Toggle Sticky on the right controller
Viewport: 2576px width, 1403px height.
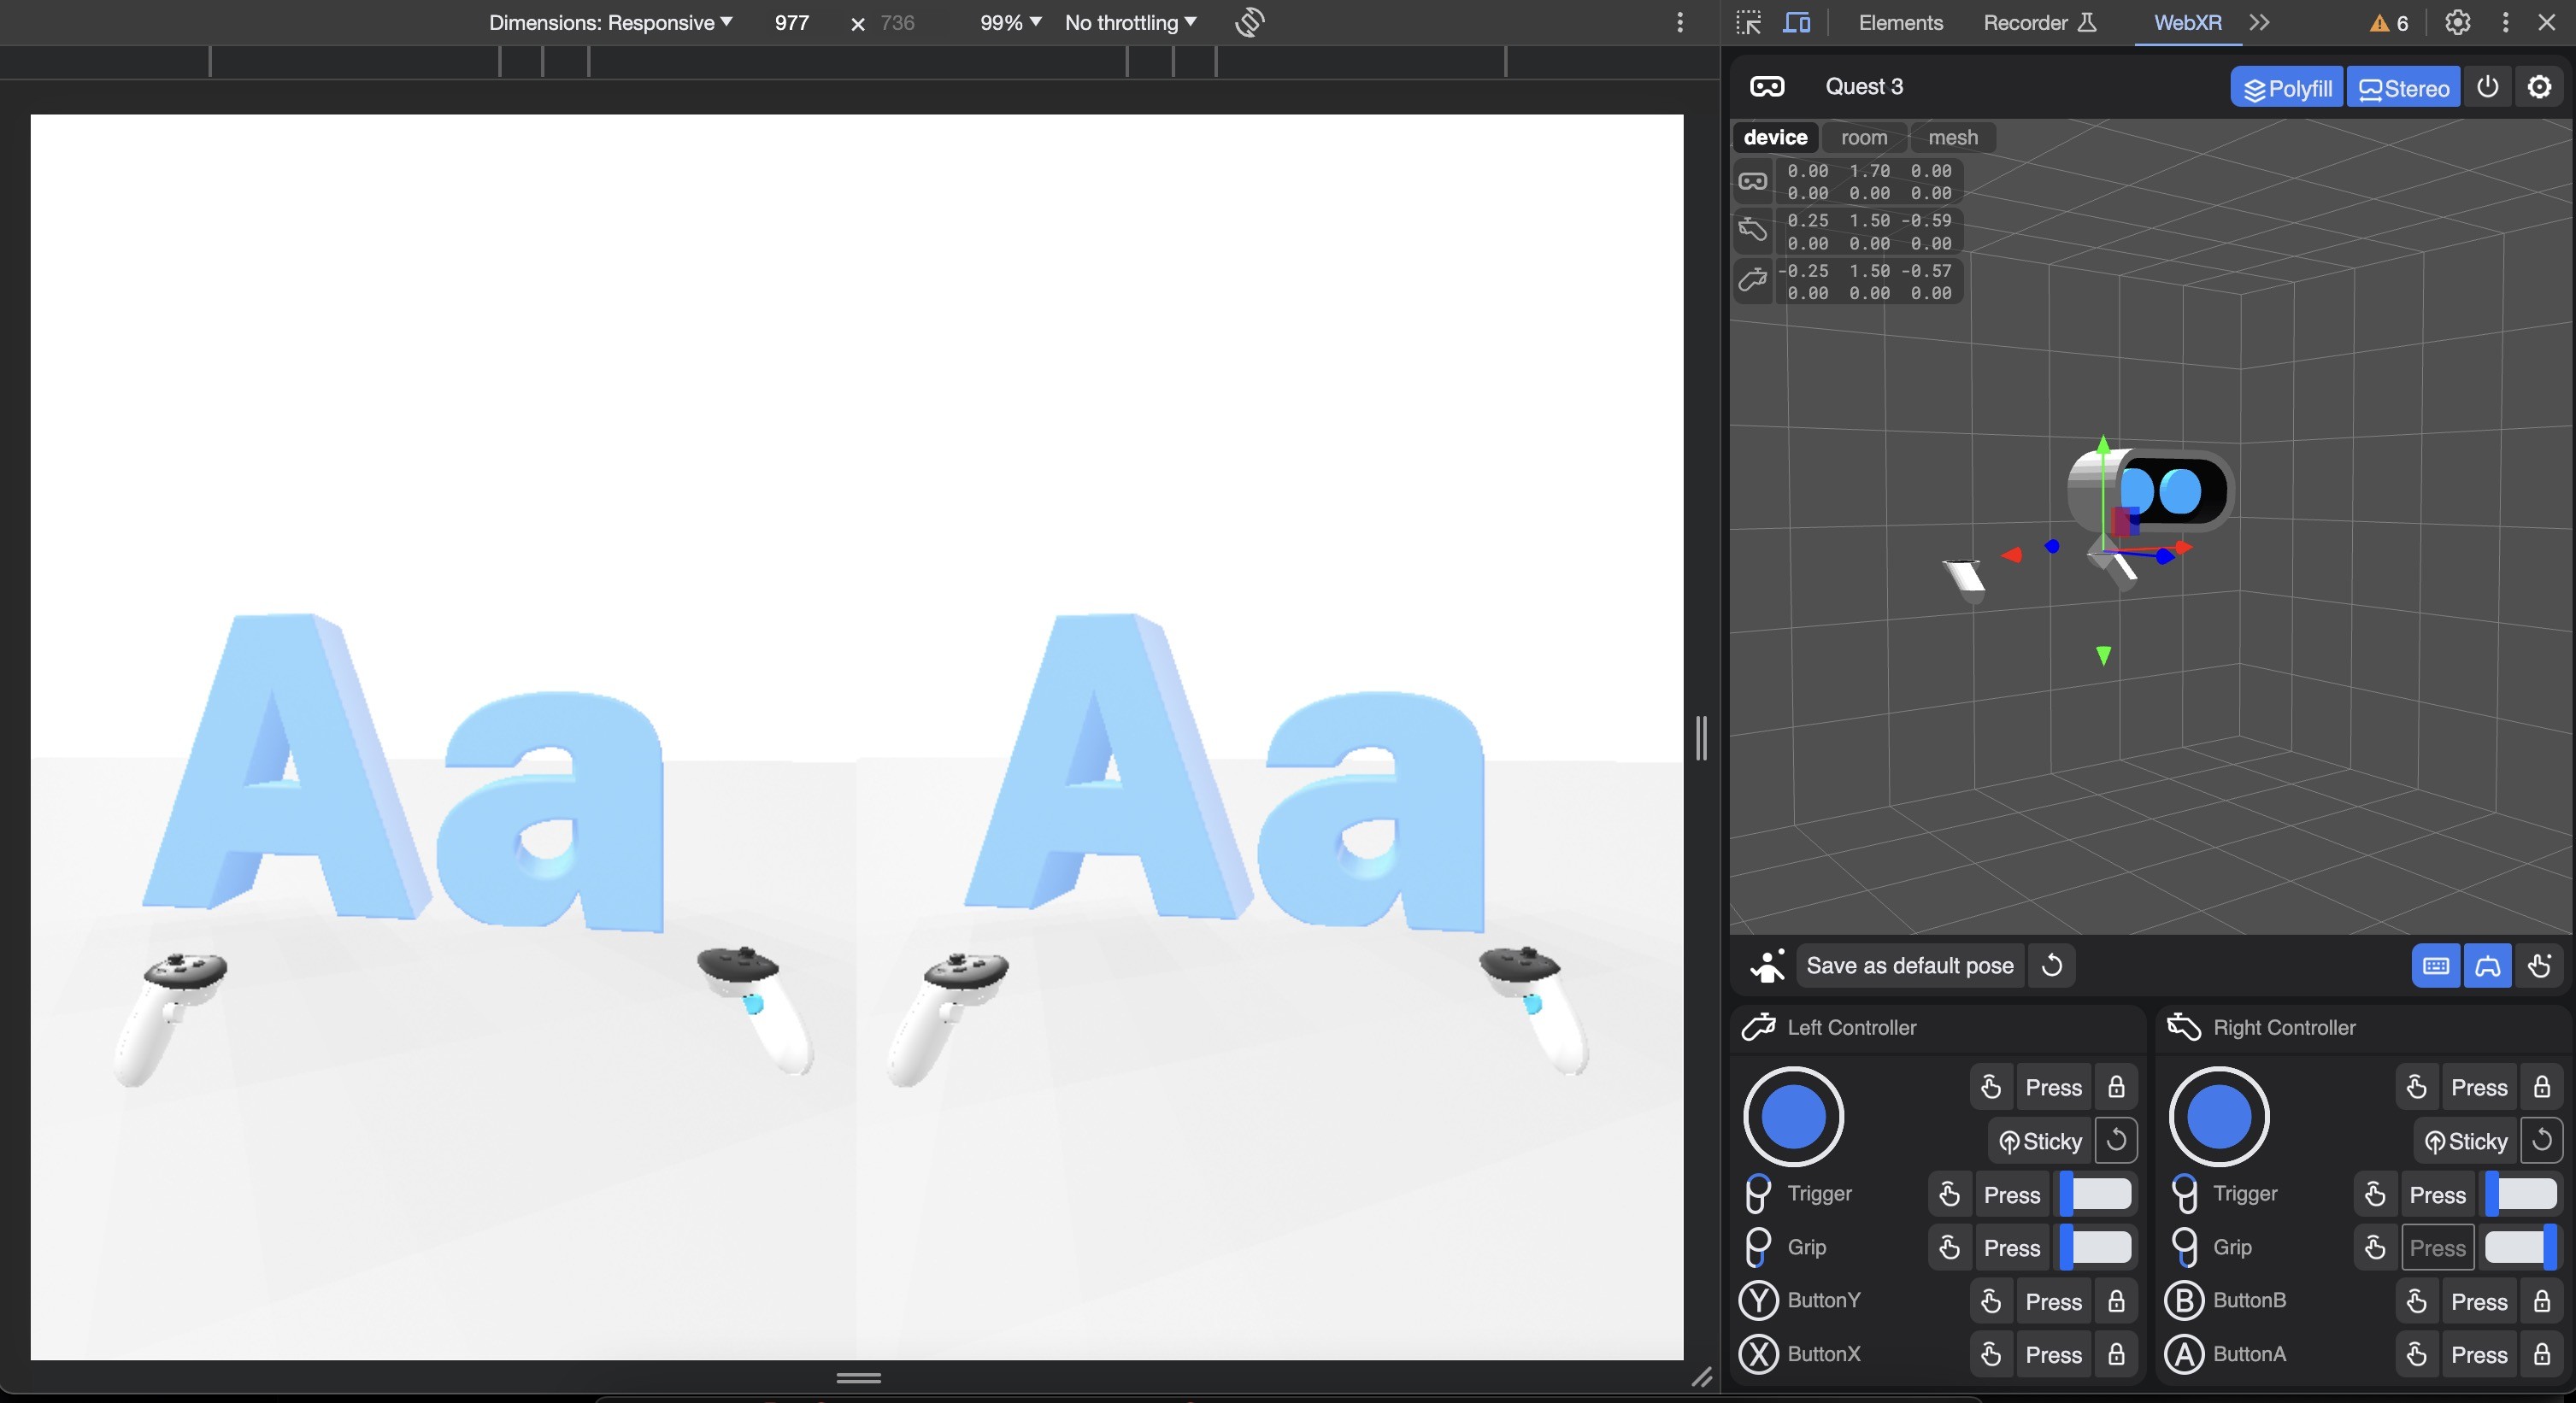[x=2465, y=1141]
